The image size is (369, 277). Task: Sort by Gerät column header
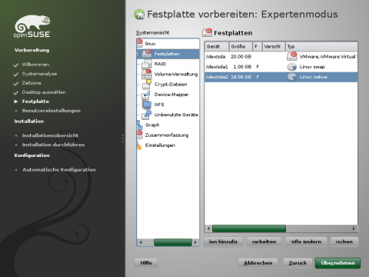pyautogui.click(x=217, y=46)
